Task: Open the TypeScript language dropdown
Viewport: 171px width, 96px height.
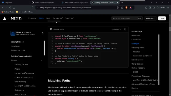Action: [x=116, y=29]
